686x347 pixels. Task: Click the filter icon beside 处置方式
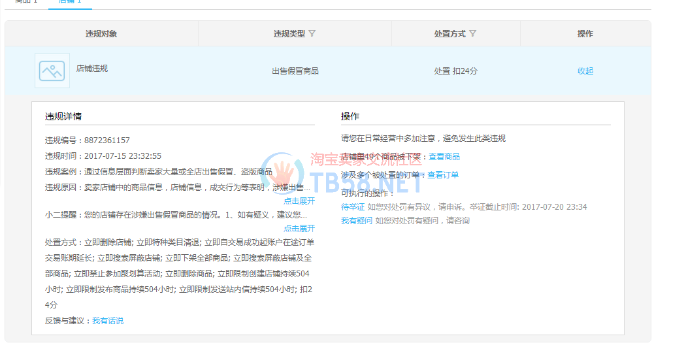(472, 33)
